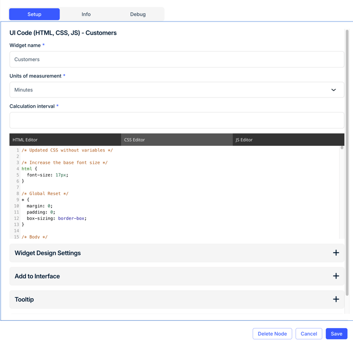Switch to the Setup tab
Image resolution: width=353 pixels, height=346 pixels.
[x=34, y=14]
